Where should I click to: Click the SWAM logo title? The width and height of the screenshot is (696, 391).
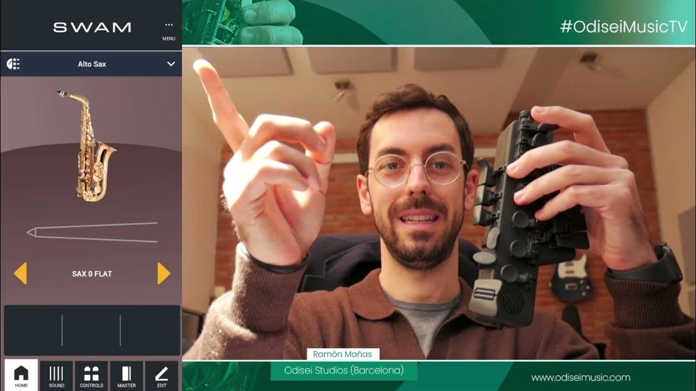92,27
